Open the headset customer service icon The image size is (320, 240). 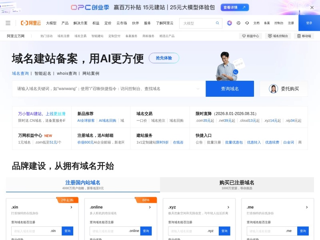tap(247, 23)
